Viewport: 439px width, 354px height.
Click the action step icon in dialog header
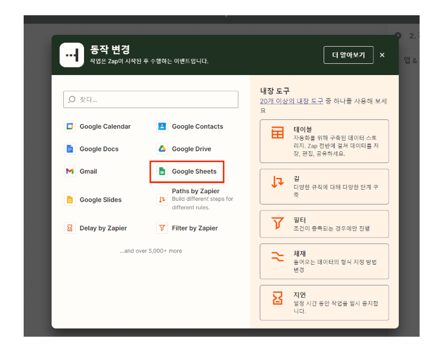pyautogui.click(x=72, y=55)
